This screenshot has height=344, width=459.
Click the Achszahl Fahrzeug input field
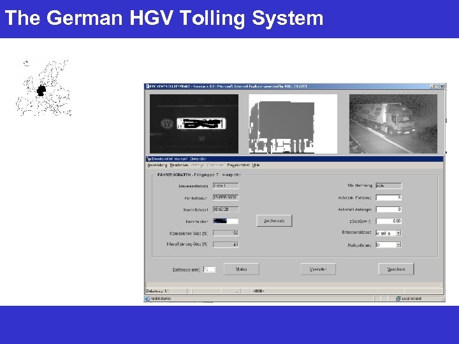[388, 197]
